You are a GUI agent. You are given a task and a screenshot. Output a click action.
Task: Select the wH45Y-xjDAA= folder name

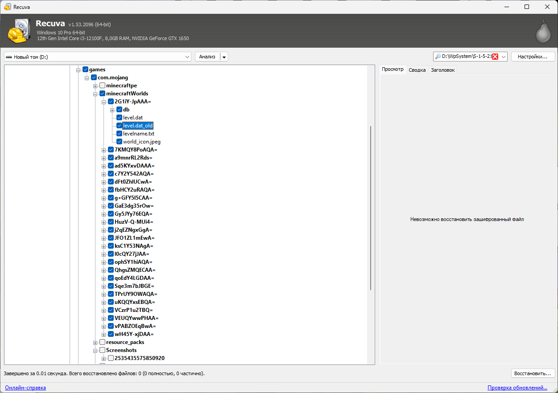coord(134,334)
